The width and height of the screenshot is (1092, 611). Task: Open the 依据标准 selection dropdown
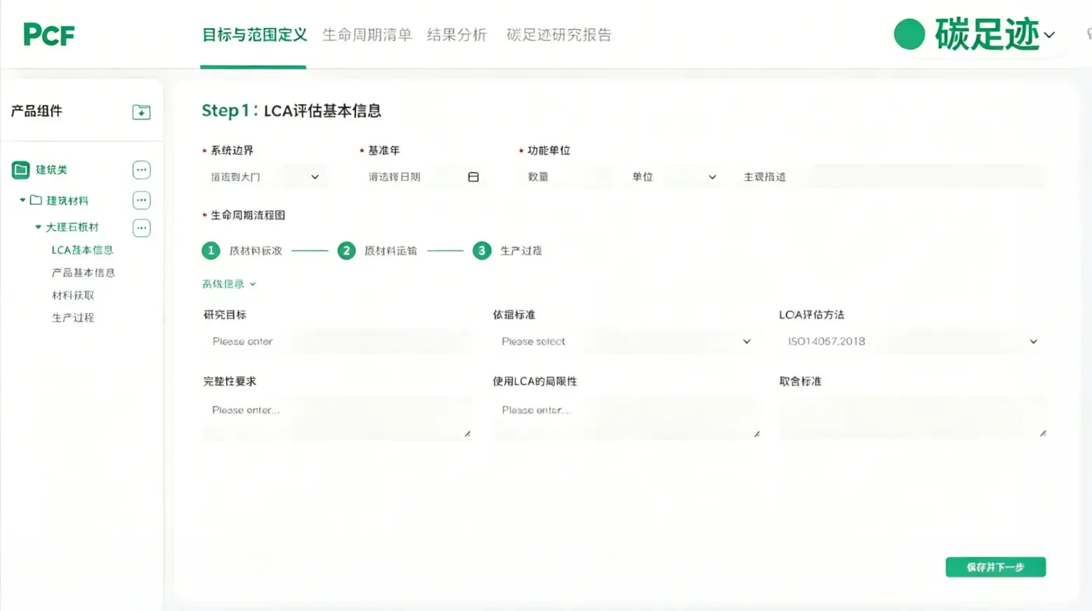(x=746, y=341)
